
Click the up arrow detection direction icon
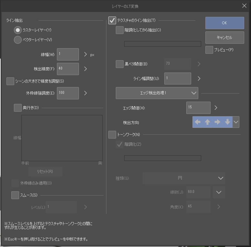(x=207, y=122)
